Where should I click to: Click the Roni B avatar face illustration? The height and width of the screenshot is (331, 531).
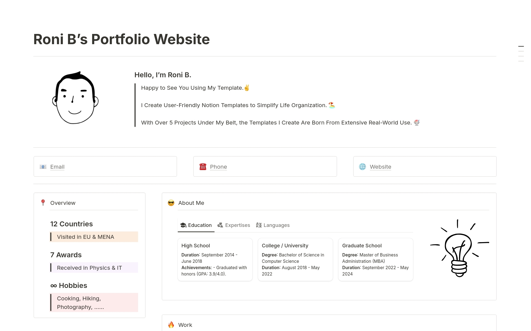click(x=75, y=98)
